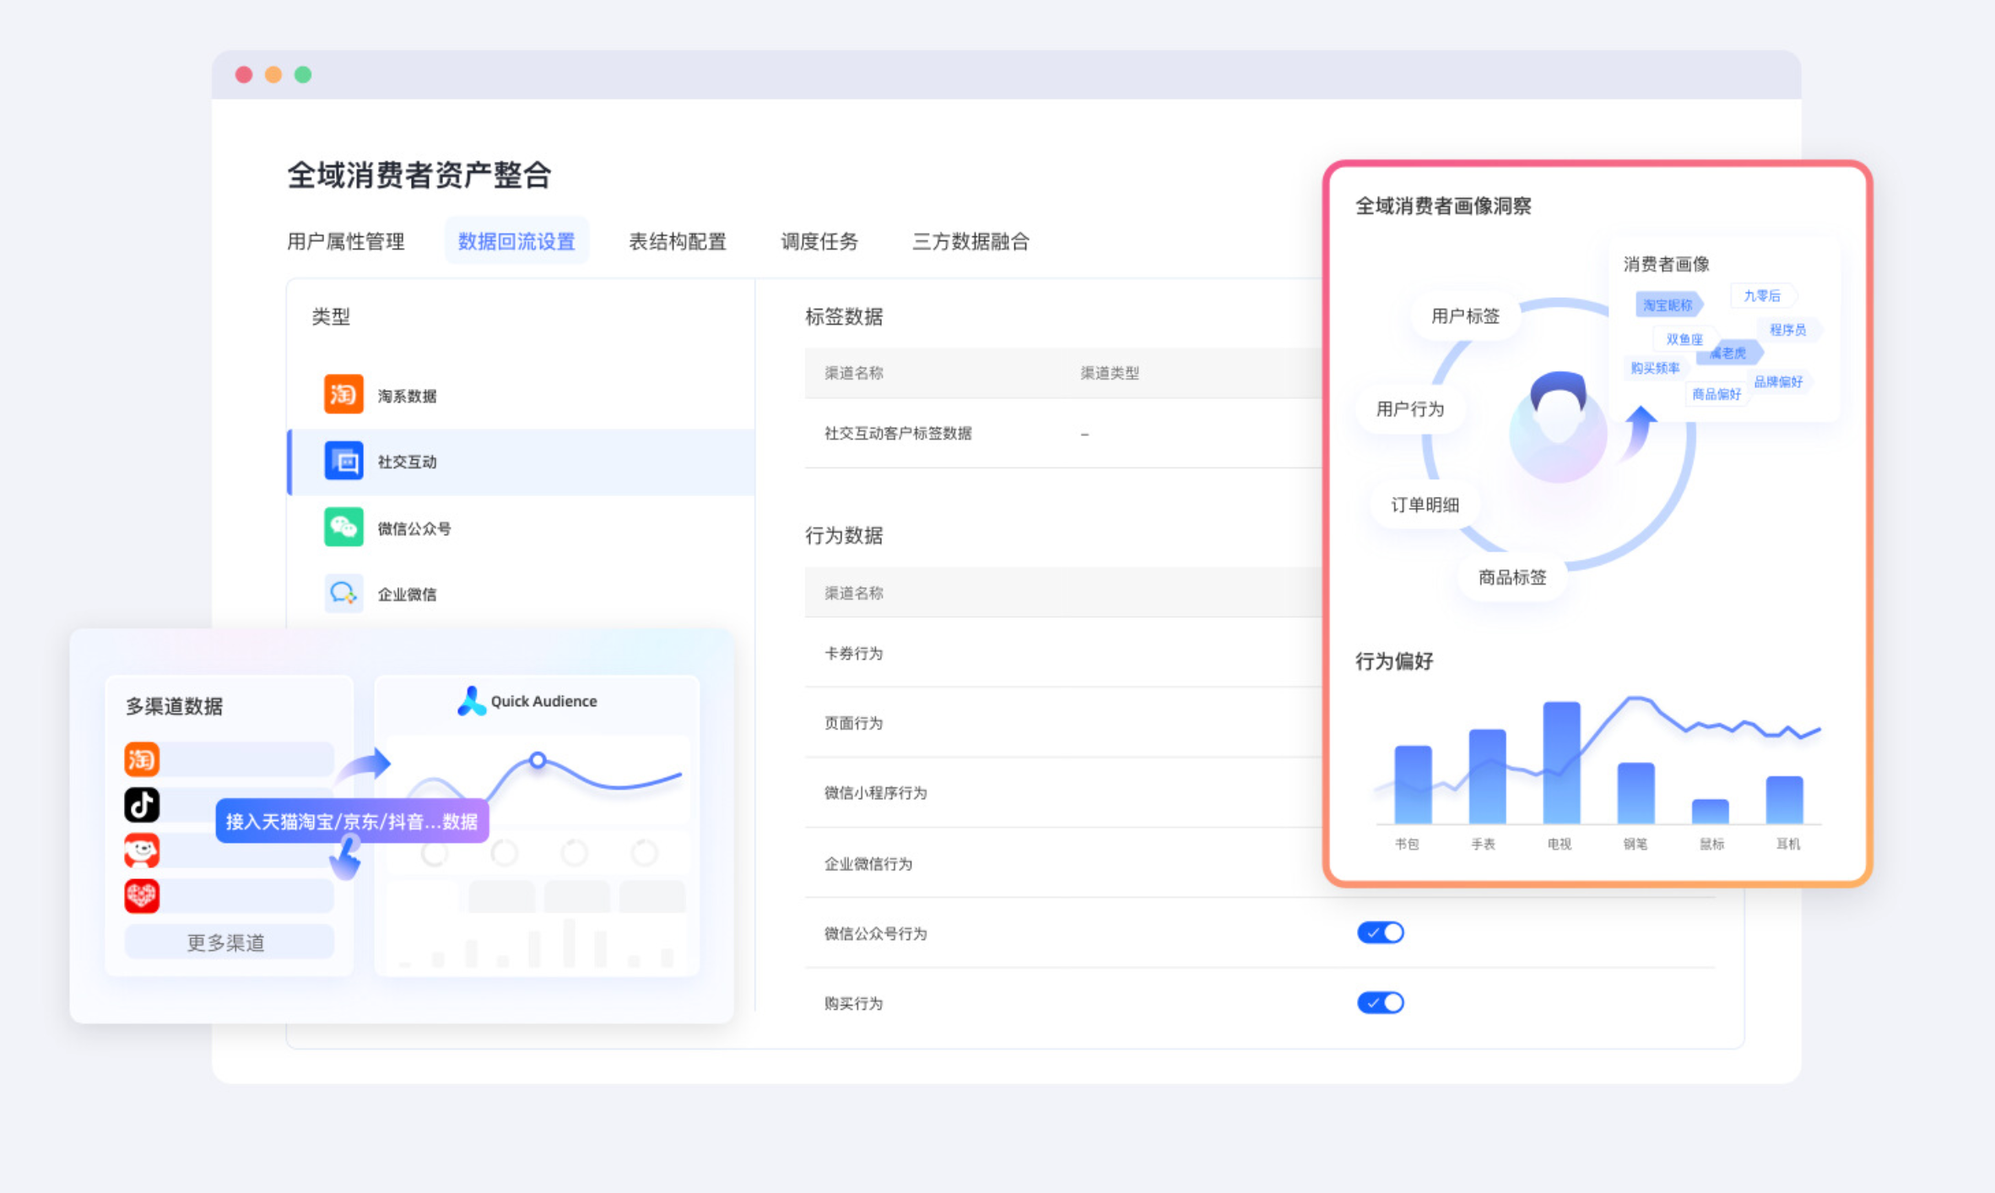Select the social interaction blue icon

click(343, 461)
